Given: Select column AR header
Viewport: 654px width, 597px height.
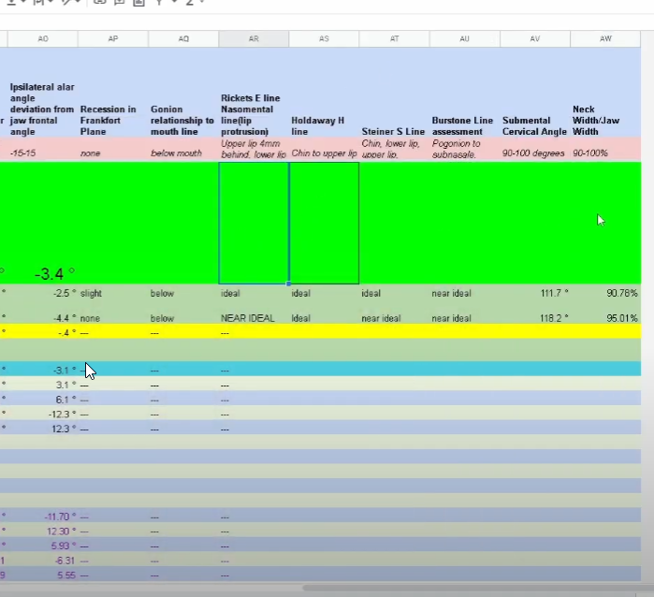Looking at the screenshot, I should [x=254, y=38].
